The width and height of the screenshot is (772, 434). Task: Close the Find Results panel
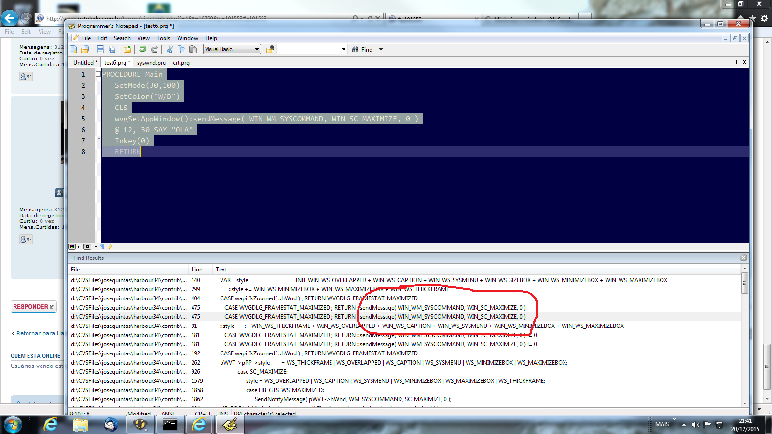coord(744,258)
